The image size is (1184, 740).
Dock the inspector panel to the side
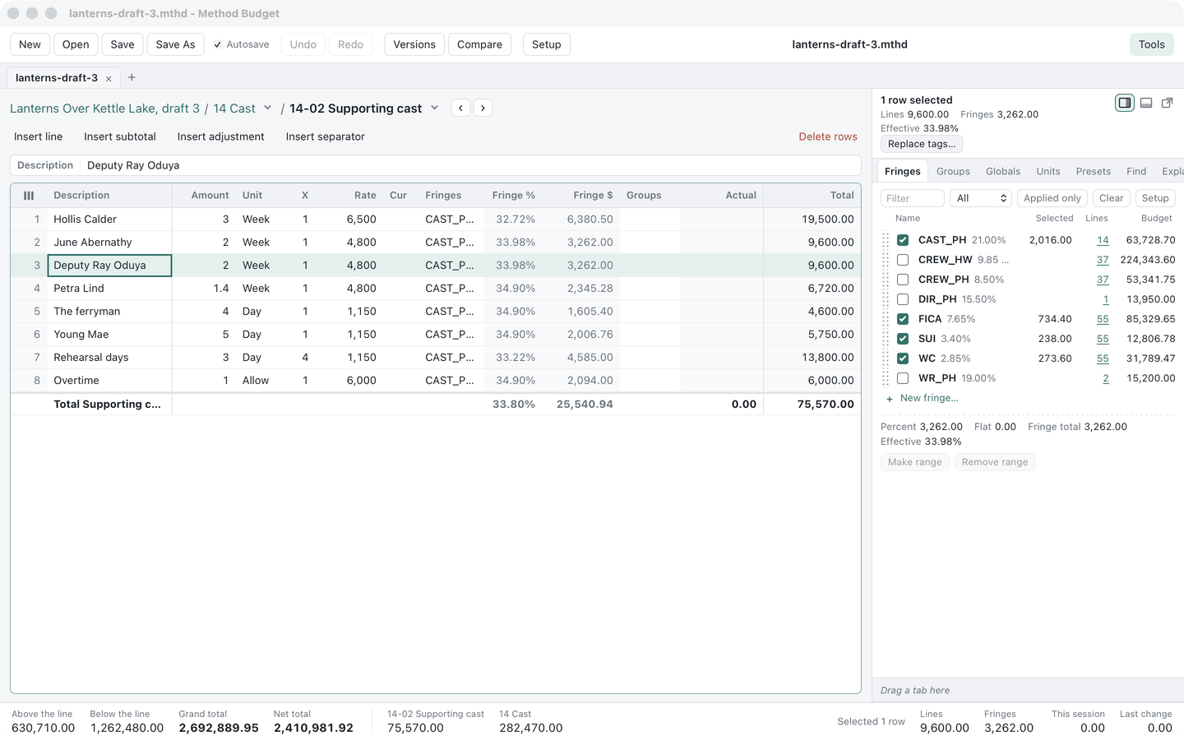pos(1124,103)
